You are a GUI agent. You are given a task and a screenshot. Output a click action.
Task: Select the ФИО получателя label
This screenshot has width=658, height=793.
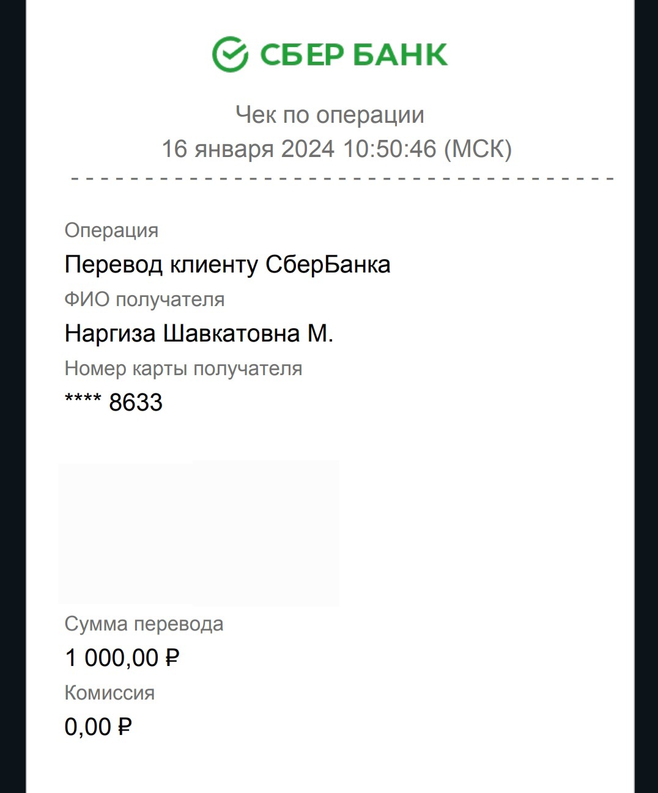144,299
